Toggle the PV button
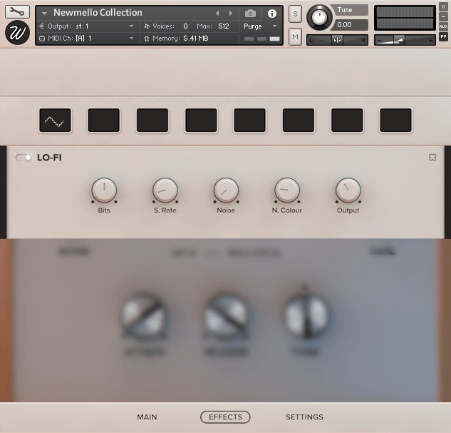Image resolution: width=451 pixels, height=433 pixels. (x=443, y=36)
